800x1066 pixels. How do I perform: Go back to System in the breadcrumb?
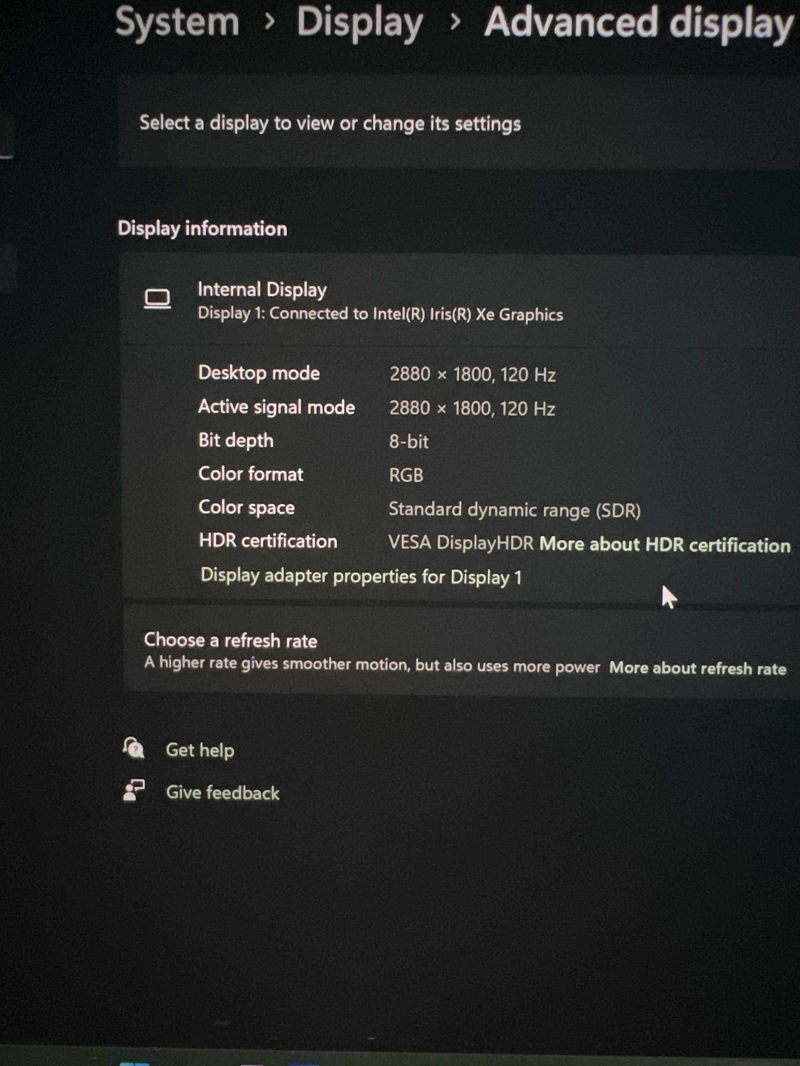[177, 22]
